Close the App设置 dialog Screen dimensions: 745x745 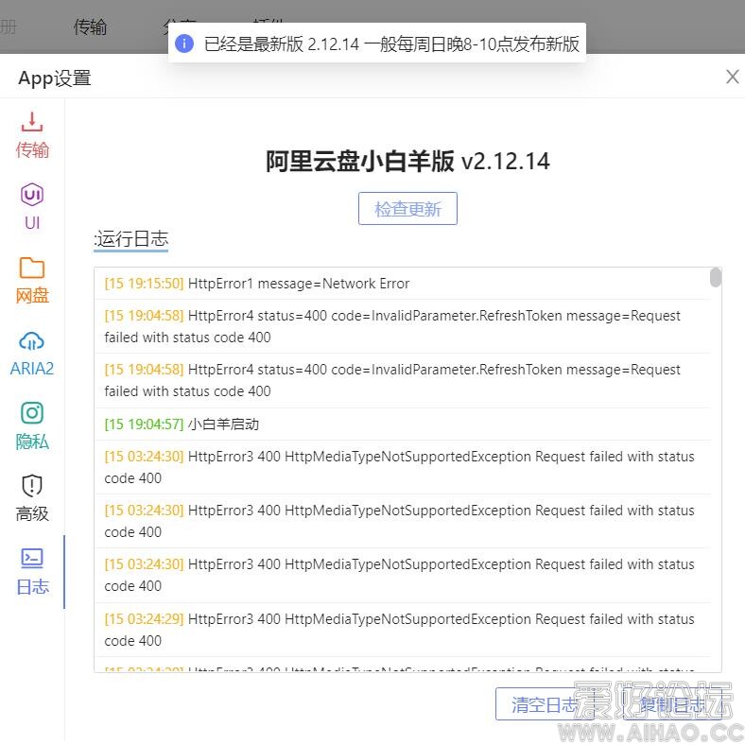[732, 77]
